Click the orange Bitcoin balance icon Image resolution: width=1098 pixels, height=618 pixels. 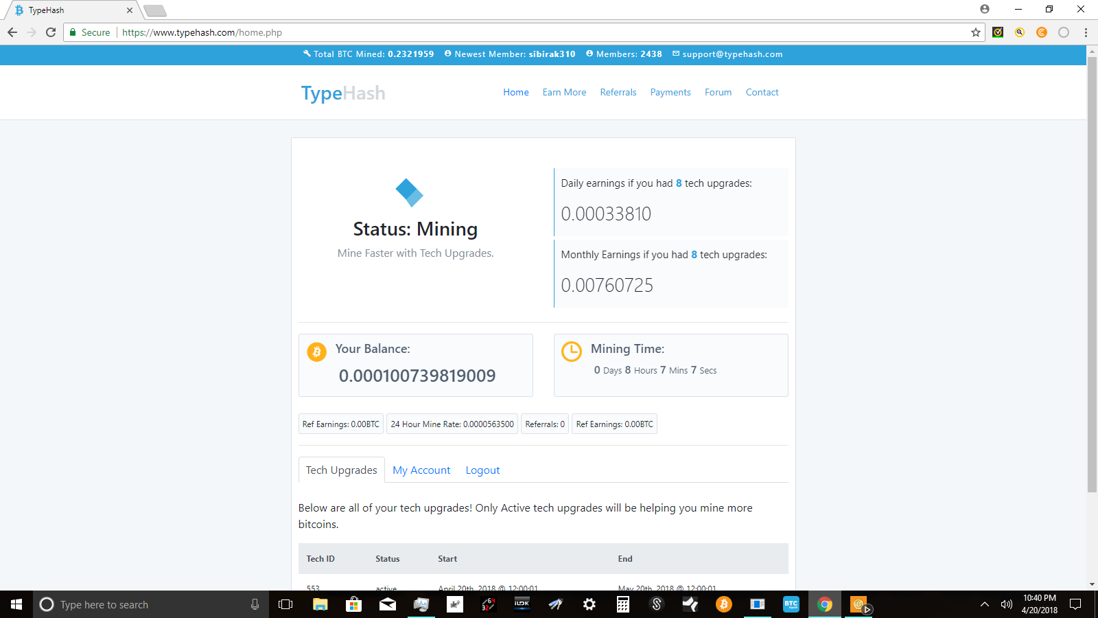316,352
